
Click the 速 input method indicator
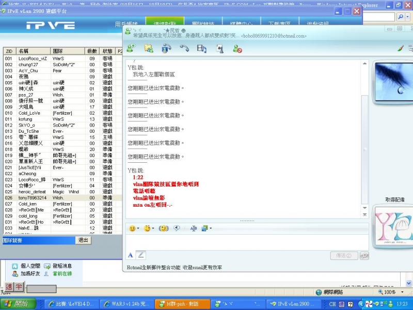point(9,287)
